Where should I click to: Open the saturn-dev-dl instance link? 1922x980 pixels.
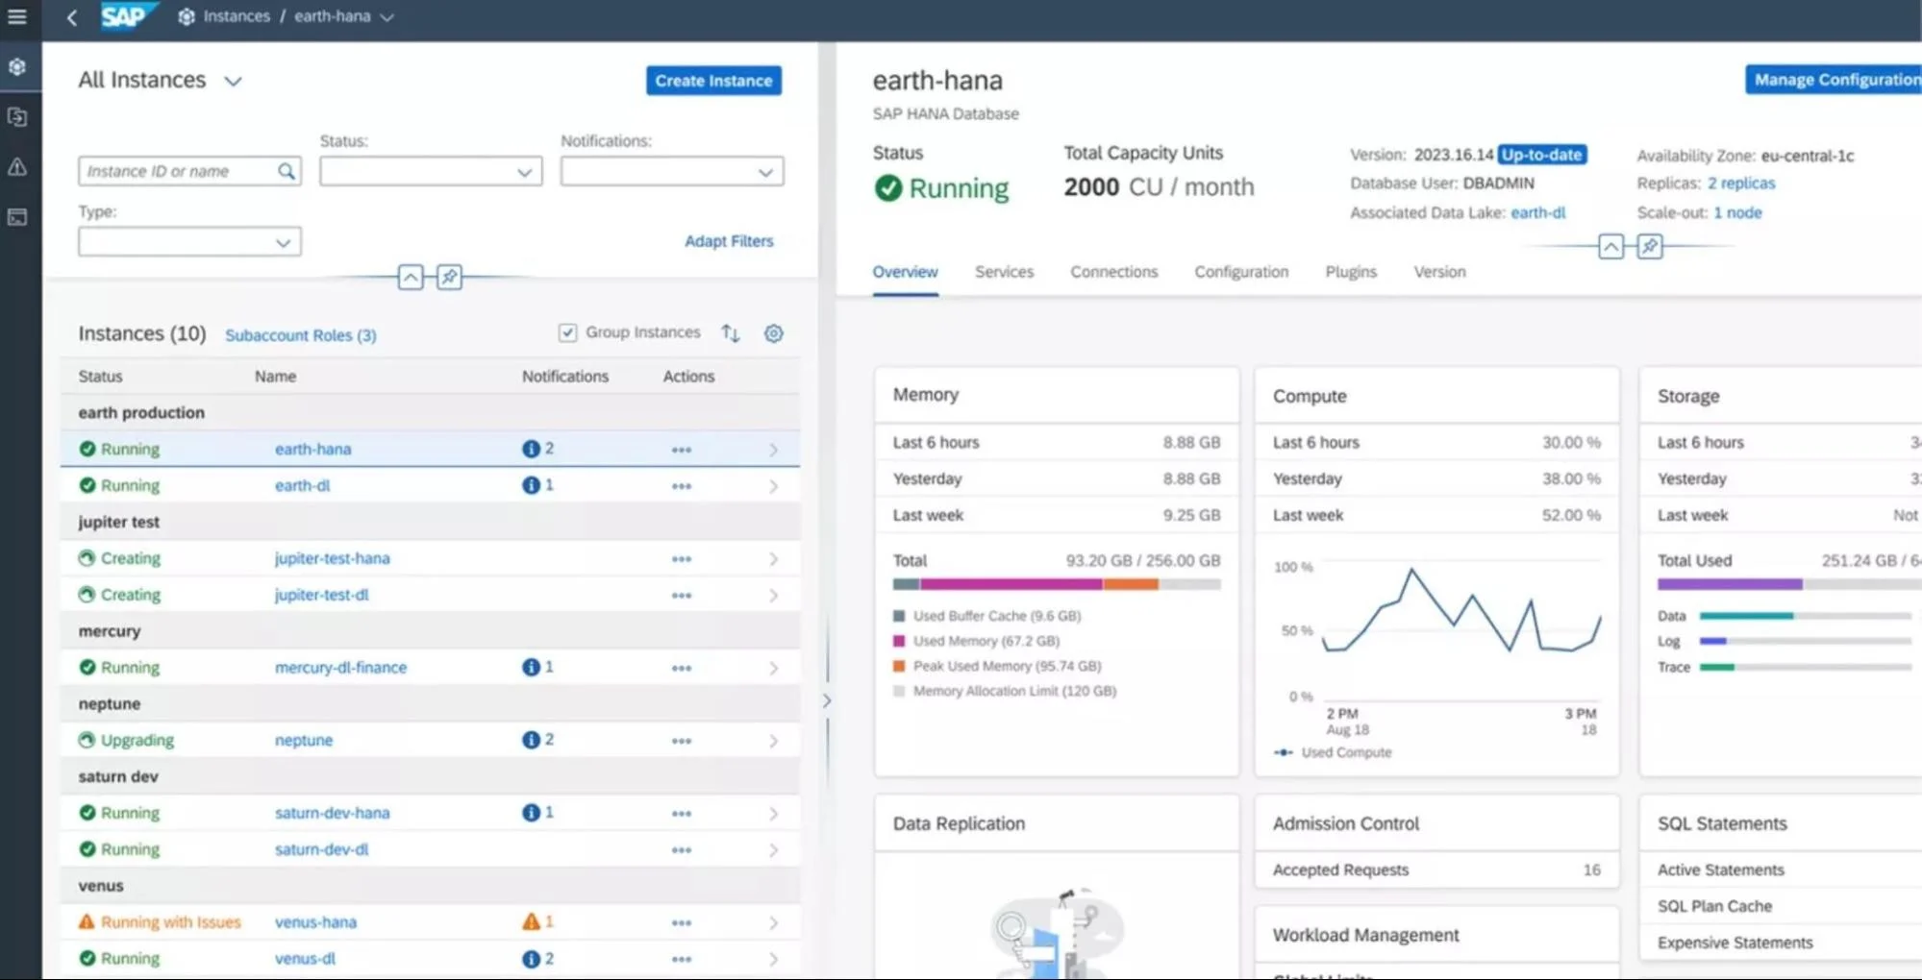coord(321,849)
